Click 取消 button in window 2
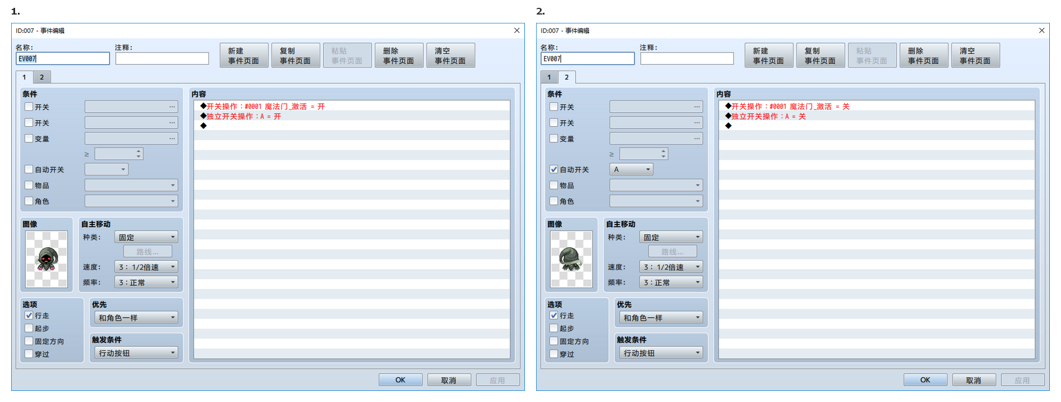 pos(974,380)
